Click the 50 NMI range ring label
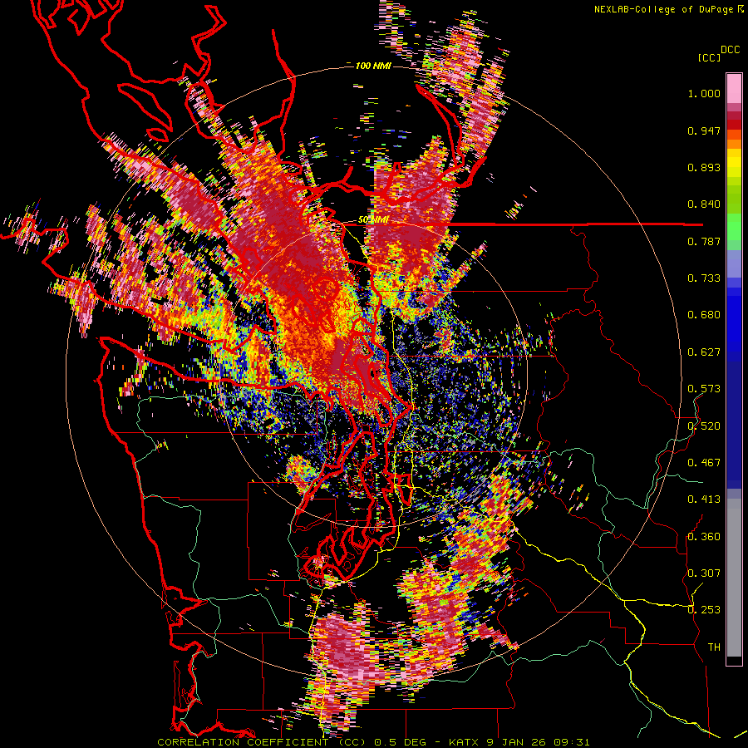 click(x=373, y=220)
